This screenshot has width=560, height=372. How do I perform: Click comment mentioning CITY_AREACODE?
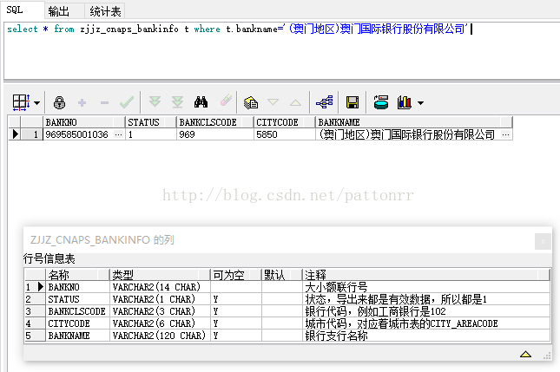426,323
